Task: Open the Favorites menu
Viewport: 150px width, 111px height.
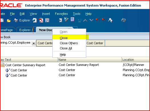Action: [x=61, y=14]
